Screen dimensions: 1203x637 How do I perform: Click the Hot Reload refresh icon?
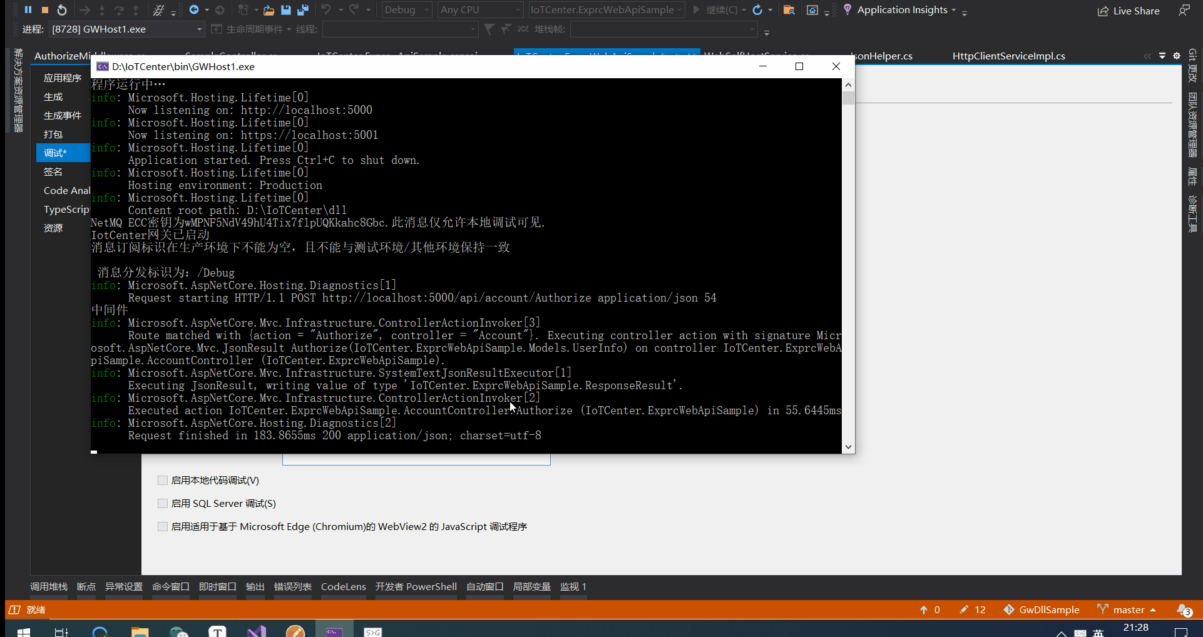757,10
